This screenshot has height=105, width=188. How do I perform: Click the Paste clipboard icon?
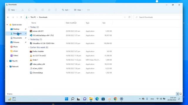pos(36,10)
